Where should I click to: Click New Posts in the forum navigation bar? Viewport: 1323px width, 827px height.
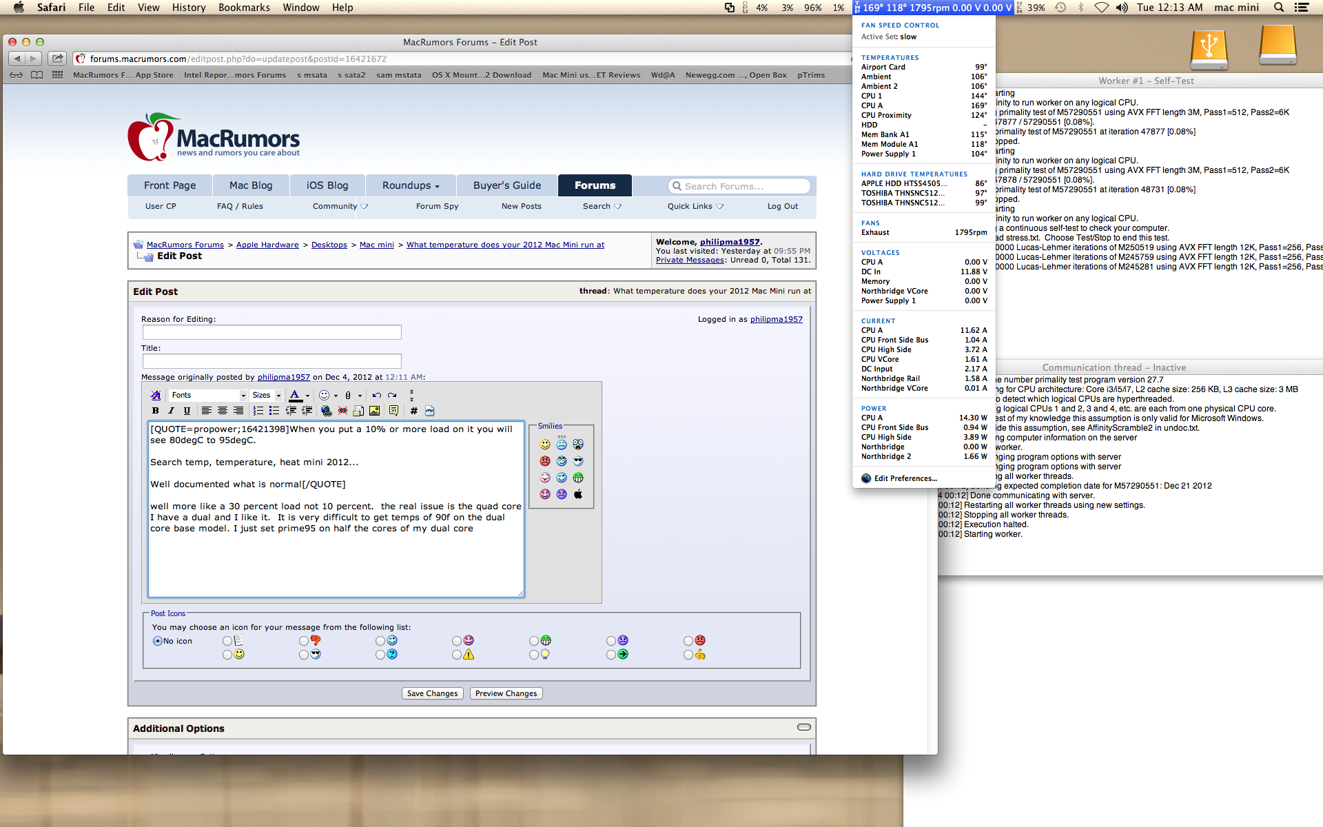[521, 206]
